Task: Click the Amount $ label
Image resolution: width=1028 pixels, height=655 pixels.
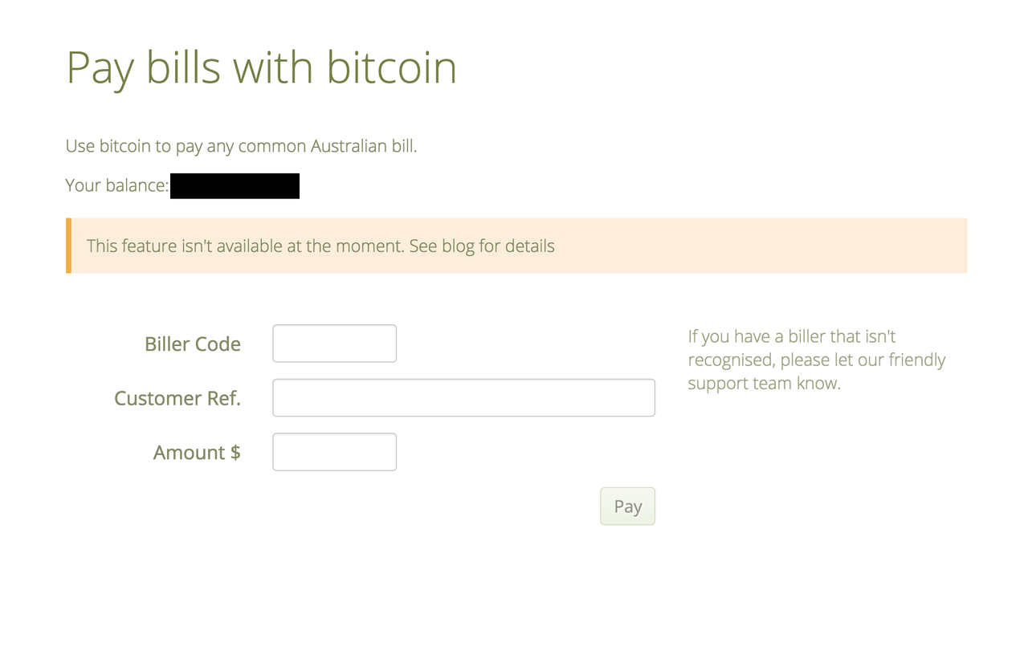Action: click(197, 453)
